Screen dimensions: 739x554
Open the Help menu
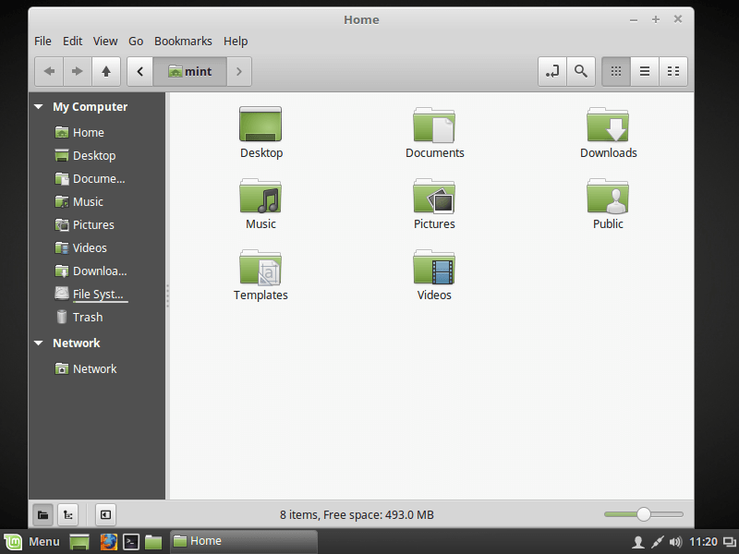[x=236, y=42]
